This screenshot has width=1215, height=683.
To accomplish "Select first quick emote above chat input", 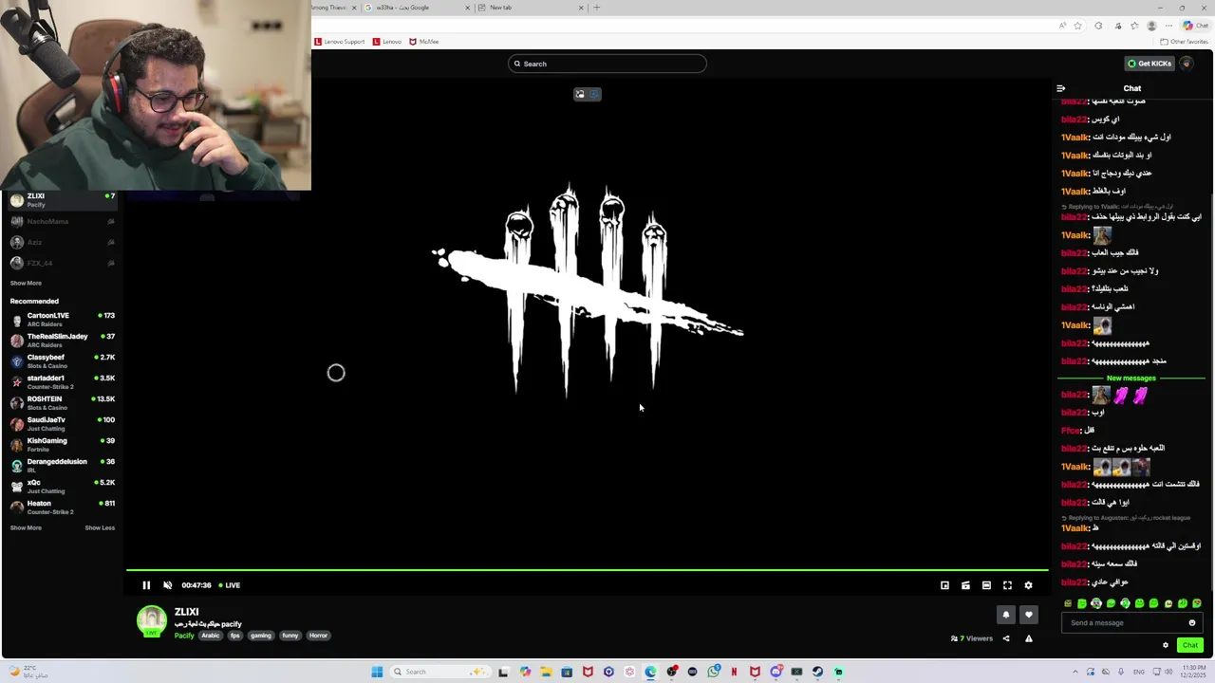I will click(x=1068, y=603).
